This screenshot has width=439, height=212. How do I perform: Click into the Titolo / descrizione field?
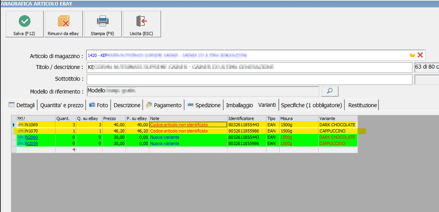click(249, 67)
